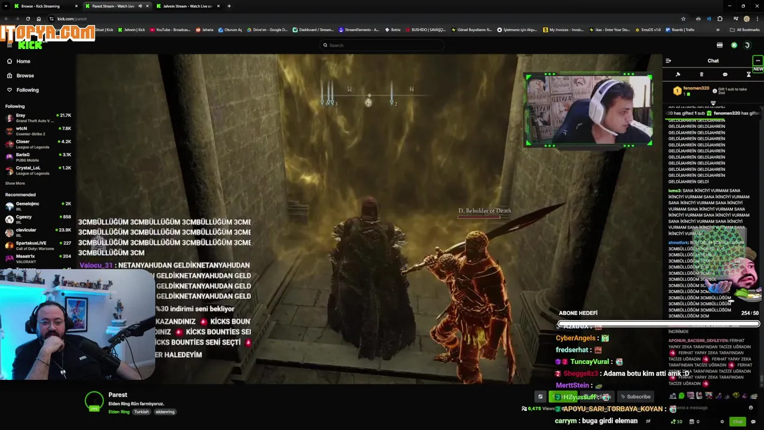Open the All Bookmarks folder

point(744,30)
